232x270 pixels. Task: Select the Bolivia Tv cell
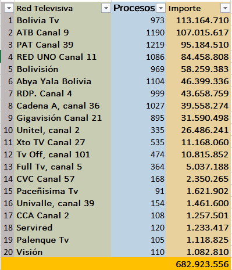coord(63,20)
